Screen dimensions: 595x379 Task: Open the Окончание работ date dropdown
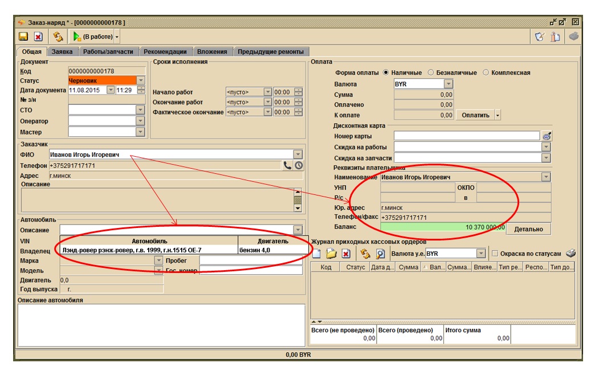pos(267,102)
